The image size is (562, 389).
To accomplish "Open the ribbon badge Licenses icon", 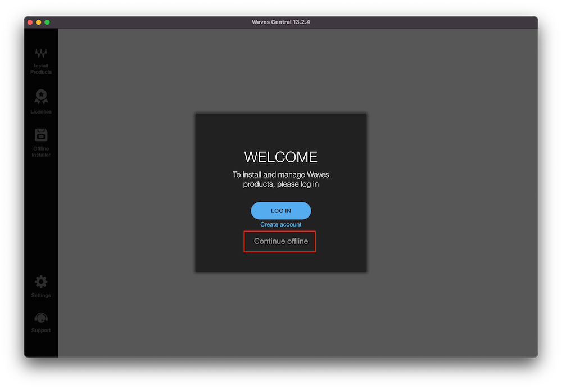I will click(x=41, y=97).
